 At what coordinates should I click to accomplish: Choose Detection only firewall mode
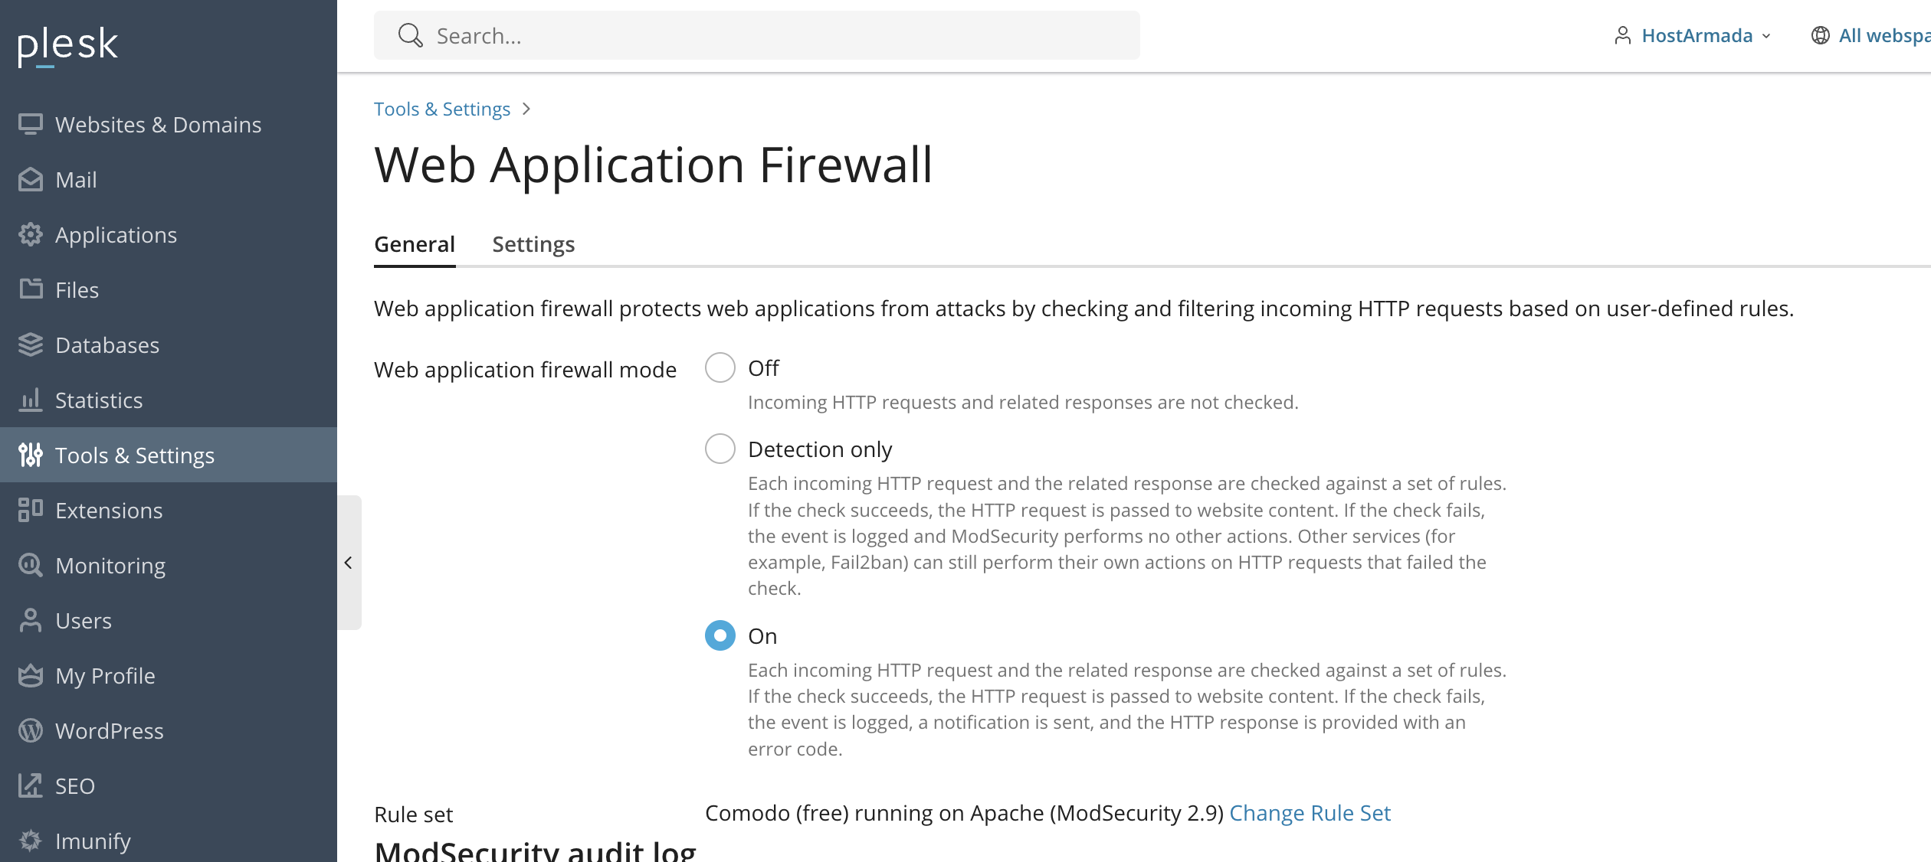tap(720, 449)
